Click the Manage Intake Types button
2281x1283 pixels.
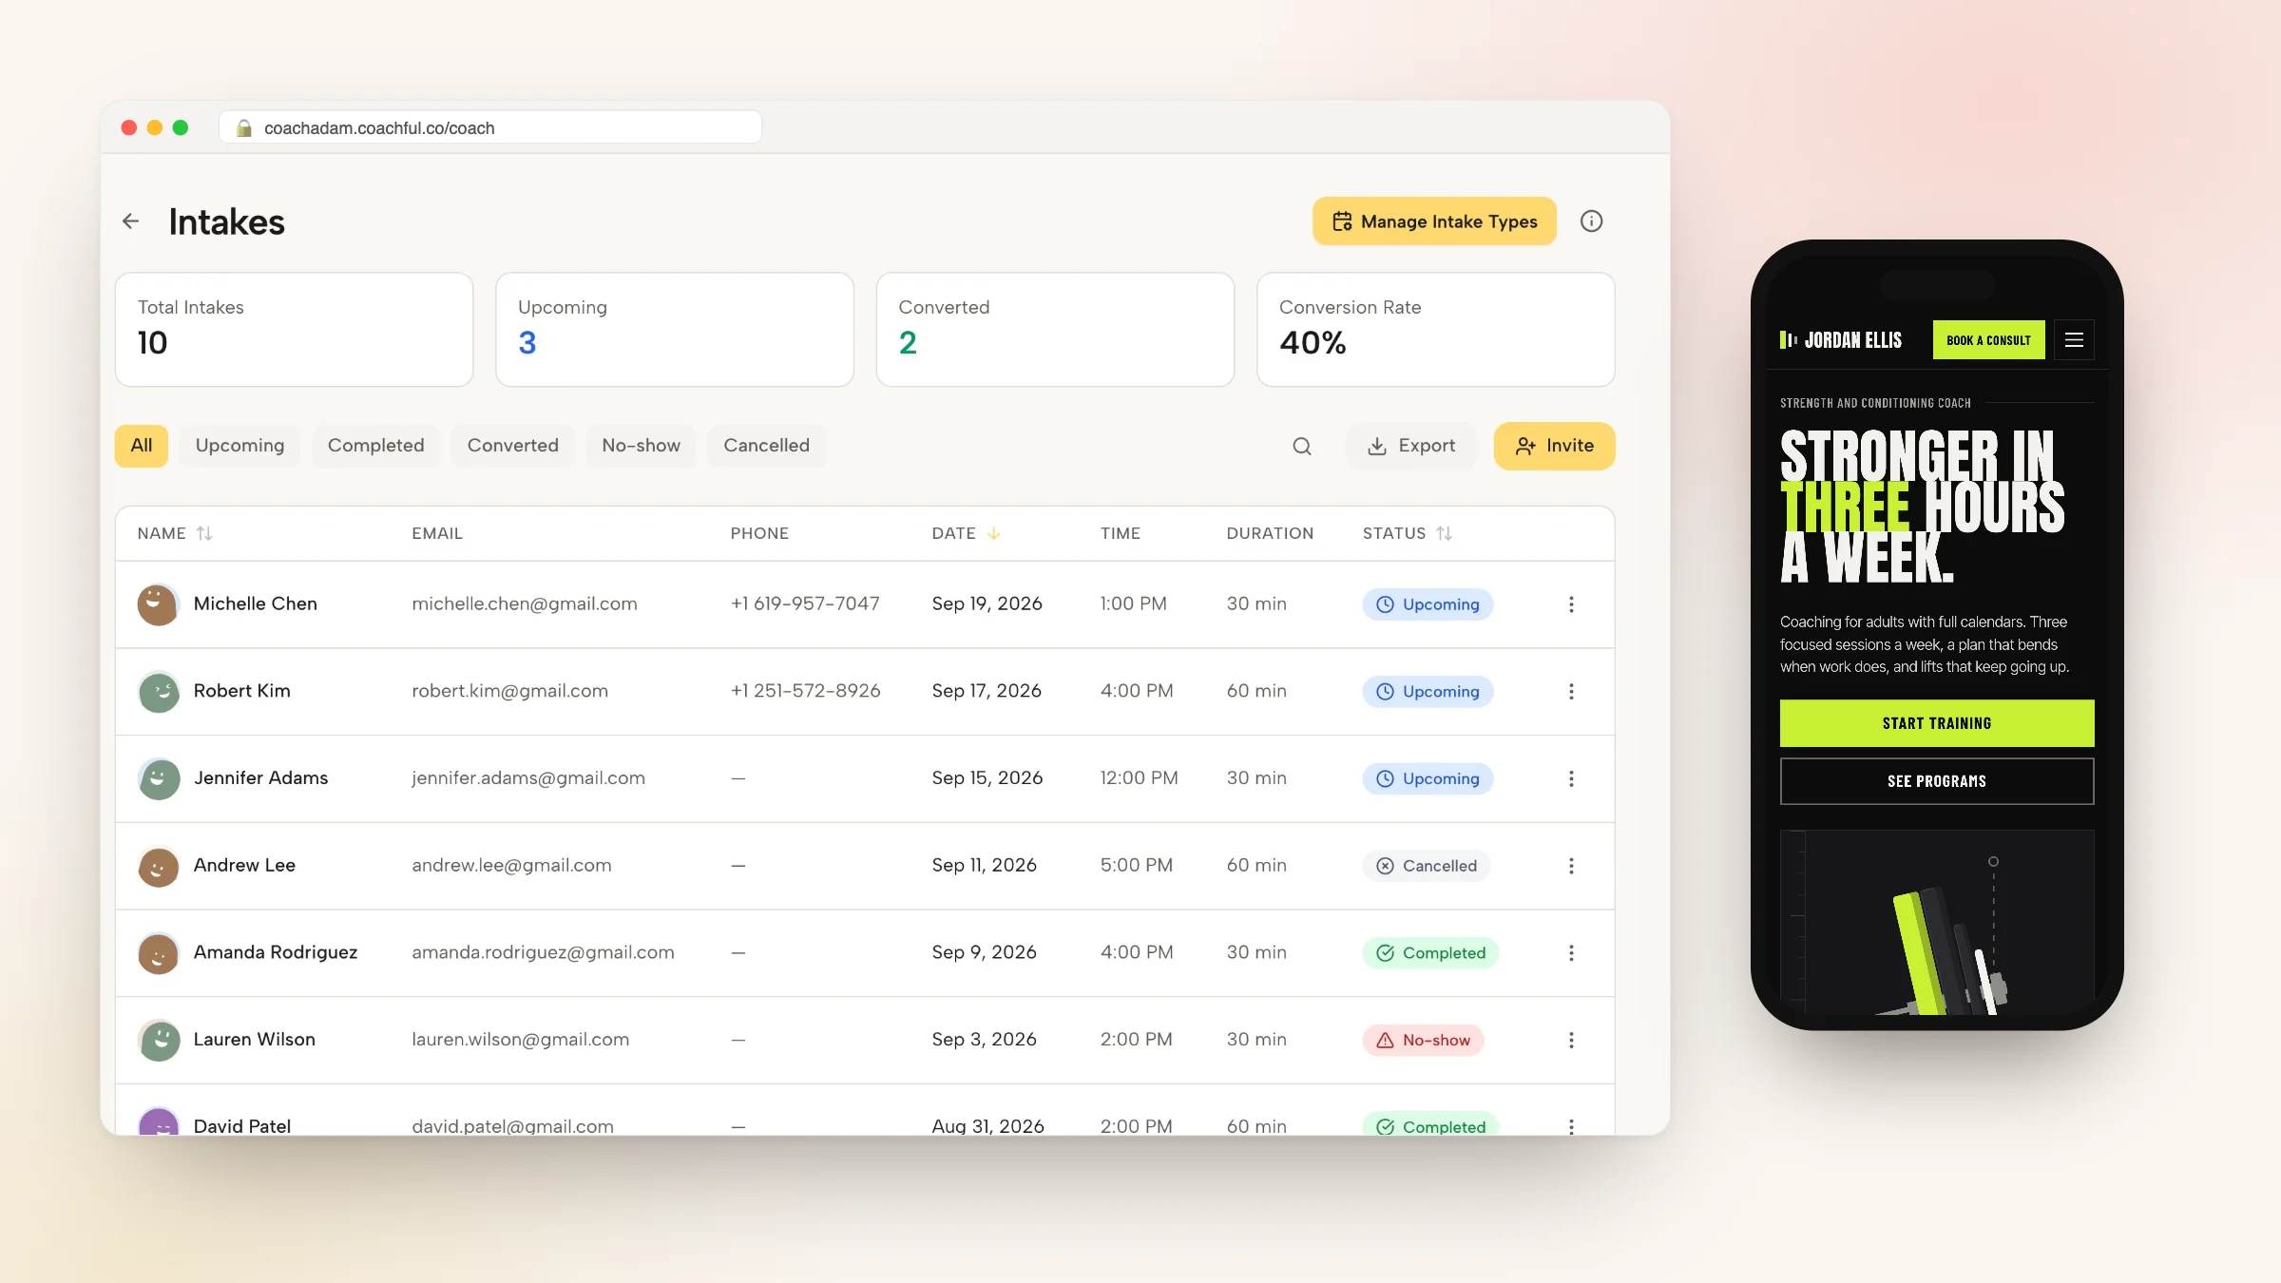pyautogui.click(x=1434, y=221)
